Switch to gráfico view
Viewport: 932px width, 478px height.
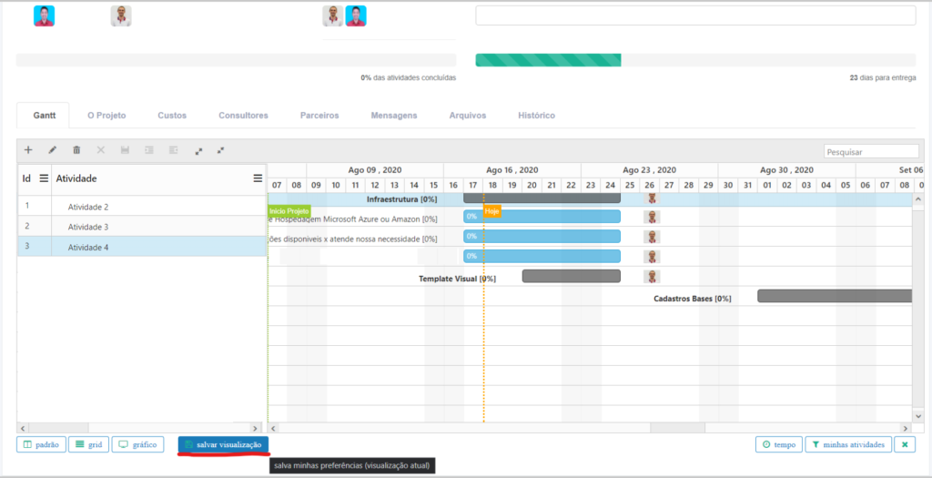click(137, 444)
